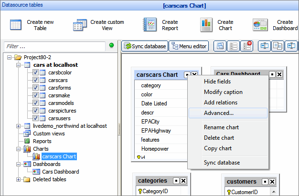Open the Advanced... menu option
Screen dimensions: 299x196
228,113
